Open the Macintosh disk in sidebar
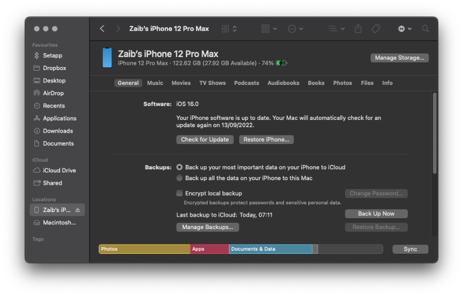 (59, 223)
